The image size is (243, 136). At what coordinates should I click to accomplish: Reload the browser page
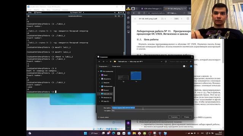point(144,13)
